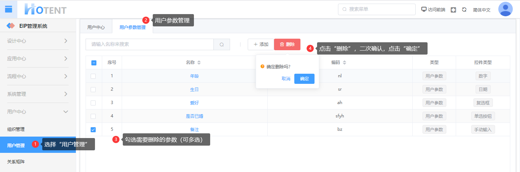520x172 pixels.
Task: Open the 生日 parameter link
Action: click(x=194, y=89)
